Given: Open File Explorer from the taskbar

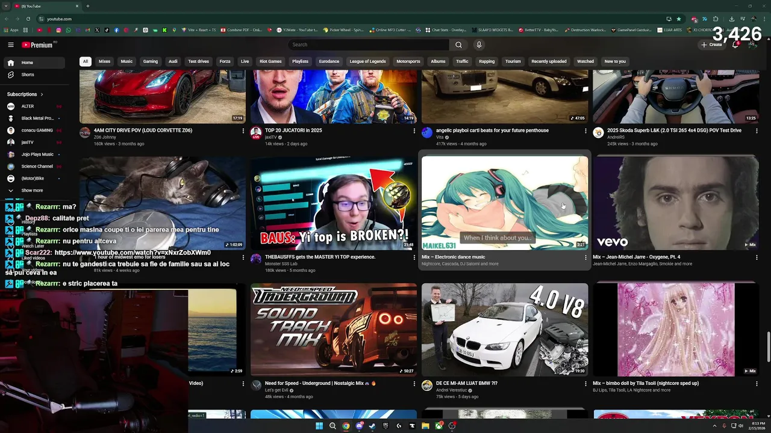Looking at the screenshot, I should pyautogui.click(x=425, y=426).
